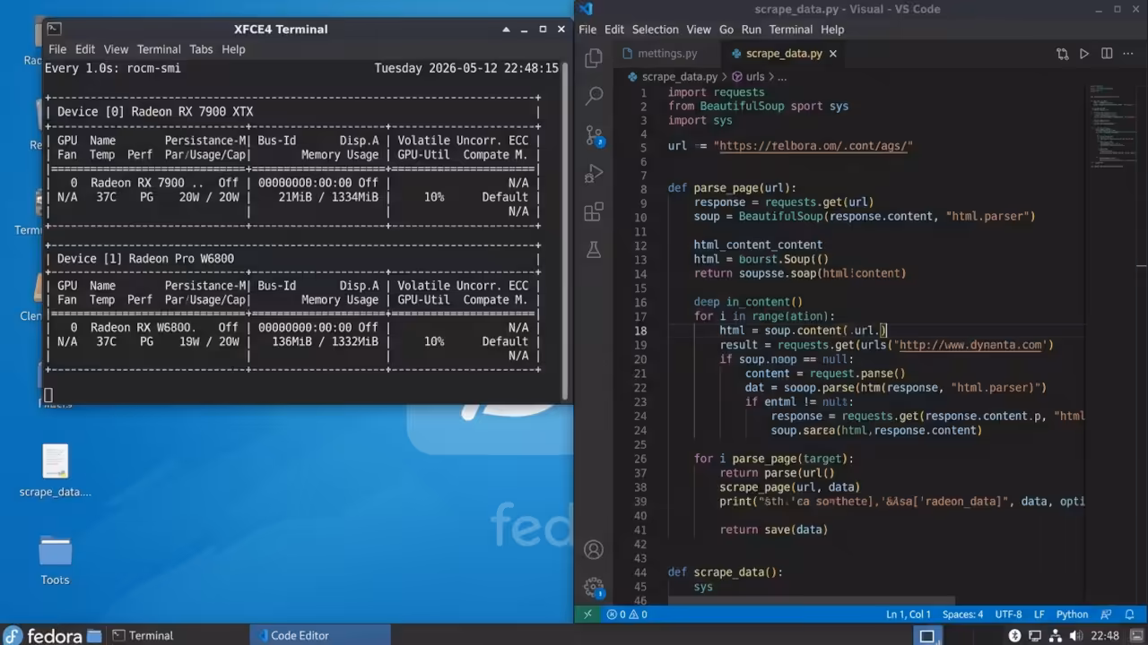Image resolution: width=1148 pixels, height=645 pixels.
Task: Open the Testing flask view
Action: click(x=594, y=250)
